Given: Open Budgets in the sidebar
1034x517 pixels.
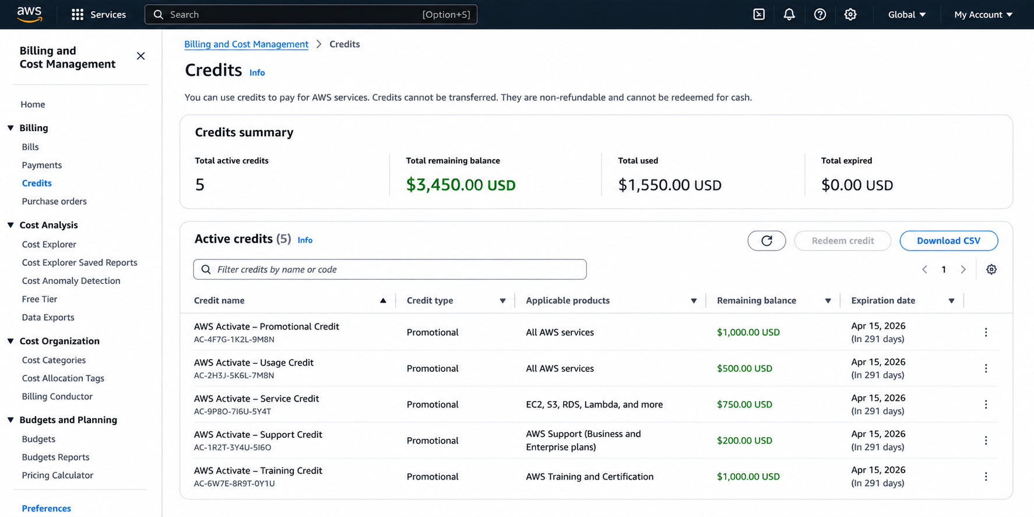Looking at the screenshot, I should click(38, 439).
